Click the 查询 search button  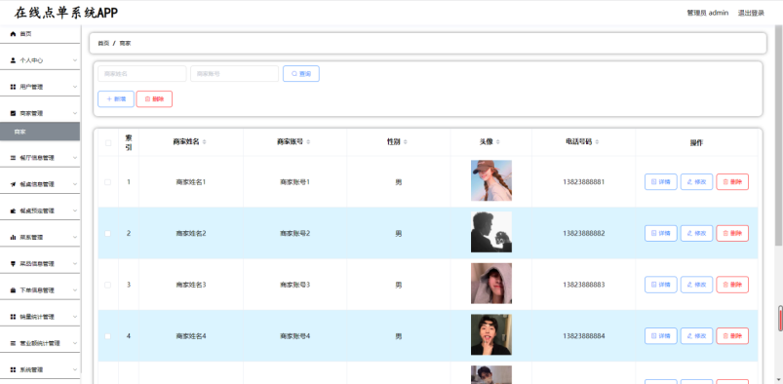301,74
